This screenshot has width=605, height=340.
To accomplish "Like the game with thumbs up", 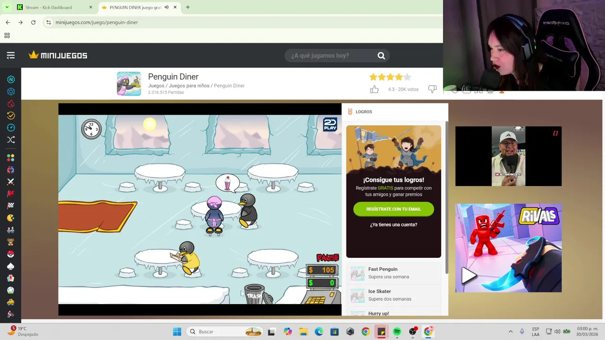I will [374, 89].
